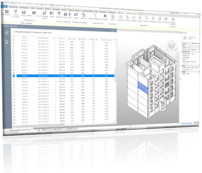202x173 pixels.
Task: Open the view scale 1:100 selector
Action: 38,130
